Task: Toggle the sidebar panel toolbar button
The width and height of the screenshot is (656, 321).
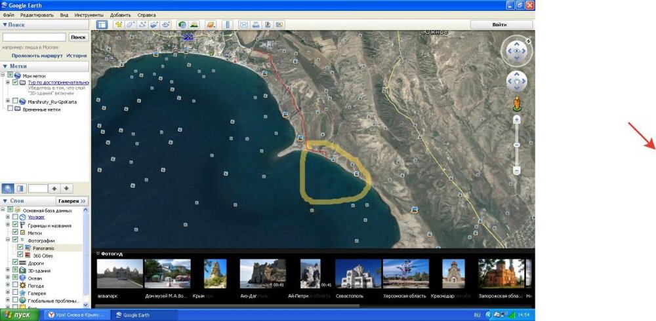Action: 102,25
